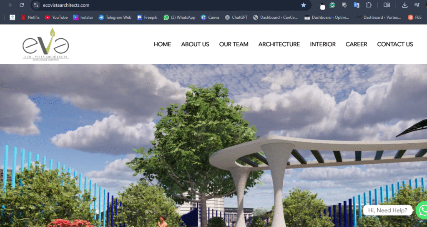Click the WhatsApp chat icon
This screenshot has height=227, width=427.
click(422, 210)
